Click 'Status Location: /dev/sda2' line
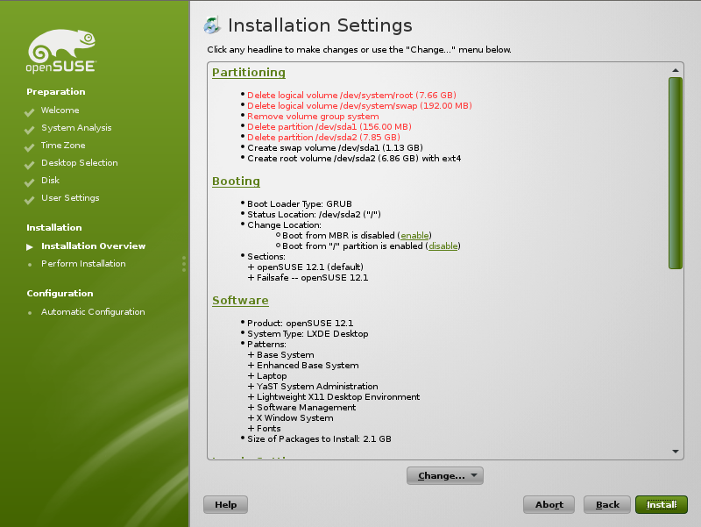 314,214
